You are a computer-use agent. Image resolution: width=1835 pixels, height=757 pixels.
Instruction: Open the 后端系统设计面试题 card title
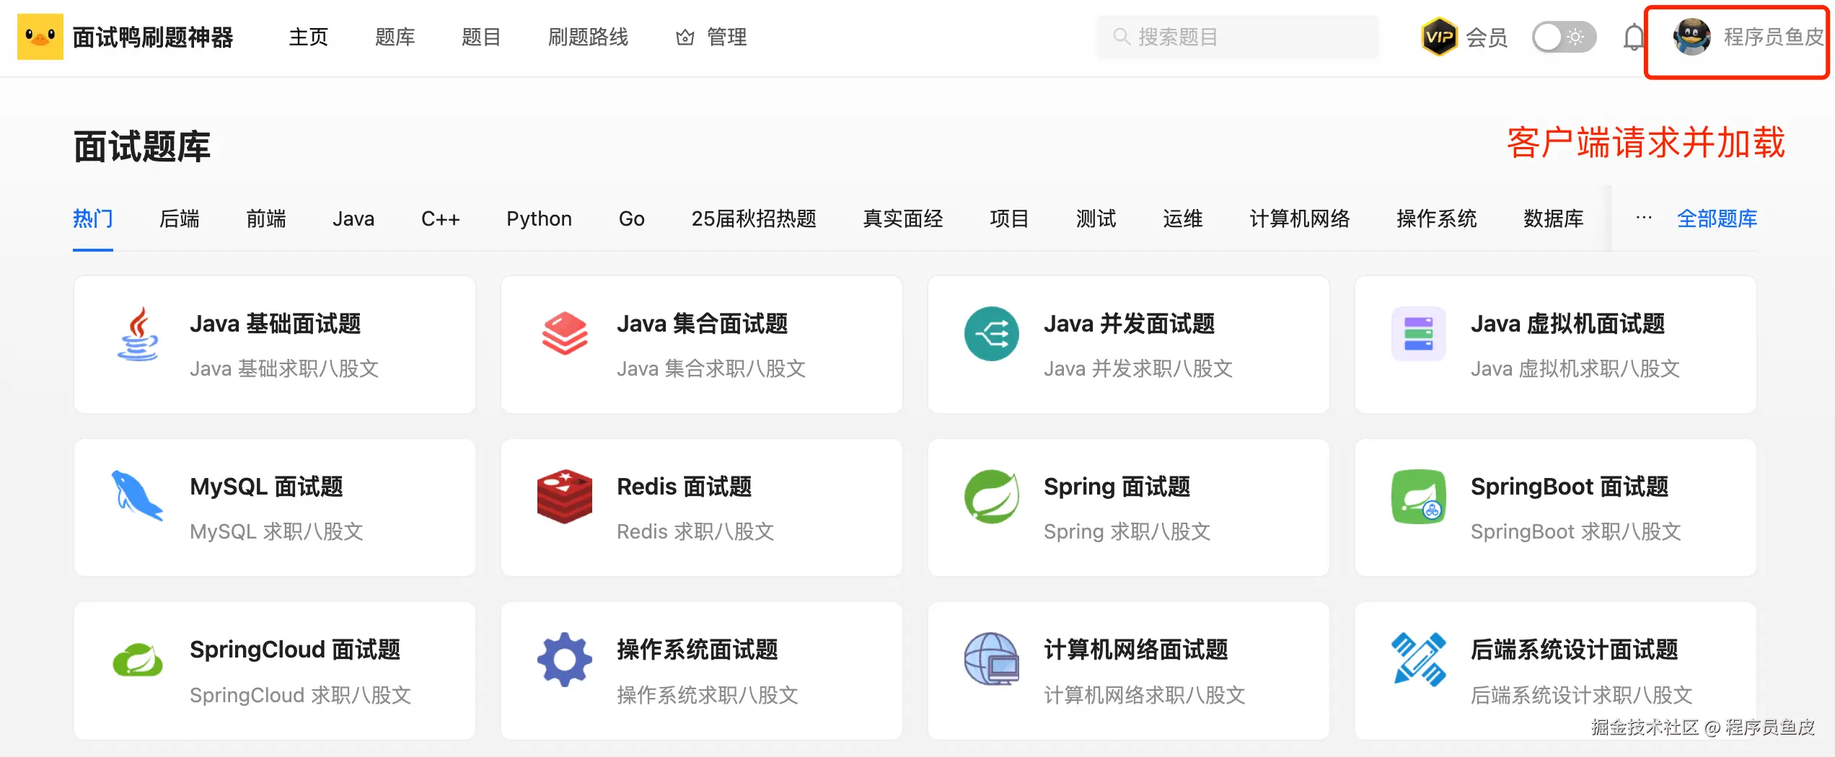point(1575,650)
